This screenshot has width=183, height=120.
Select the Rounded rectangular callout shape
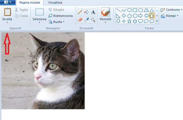pyautogui.click(x=141, y=21)
